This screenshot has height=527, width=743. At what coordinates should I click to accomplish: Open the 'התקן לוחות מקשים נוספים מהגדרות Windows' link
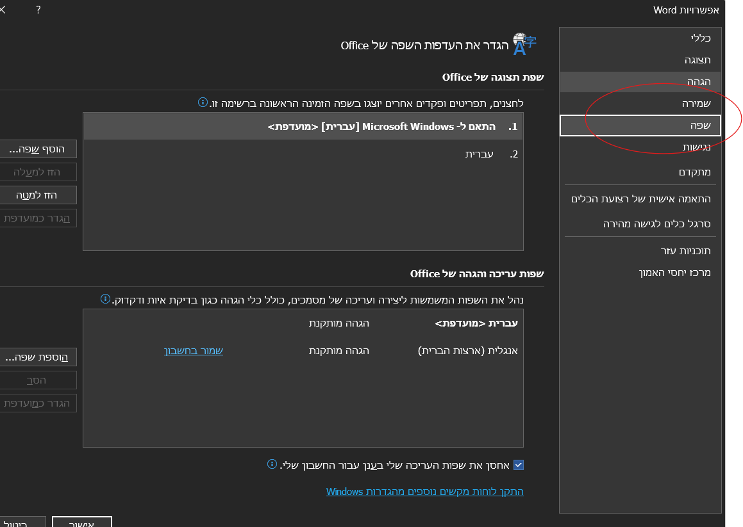coord(424,492)
